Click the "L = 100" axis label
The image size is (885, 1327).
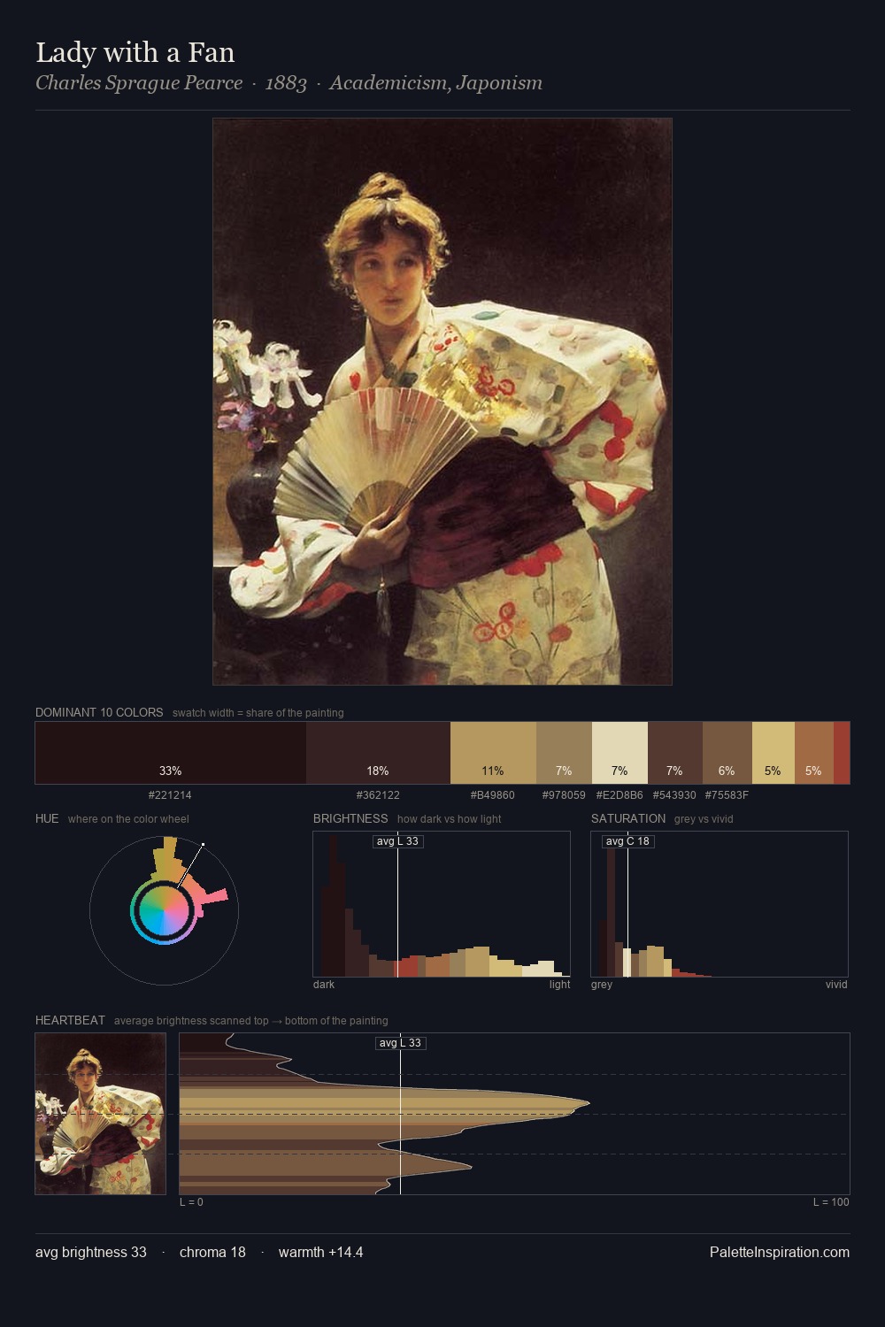(831, 1202)
